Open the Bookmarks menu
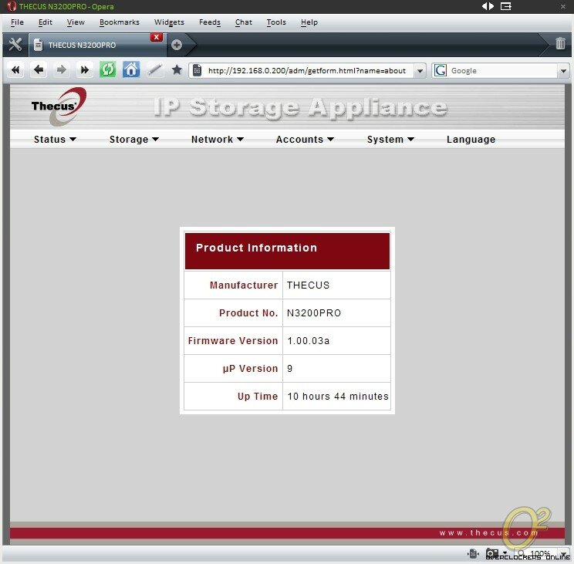Image resolution: width=574 pixels, height=564 pixels. click(120, 22)
